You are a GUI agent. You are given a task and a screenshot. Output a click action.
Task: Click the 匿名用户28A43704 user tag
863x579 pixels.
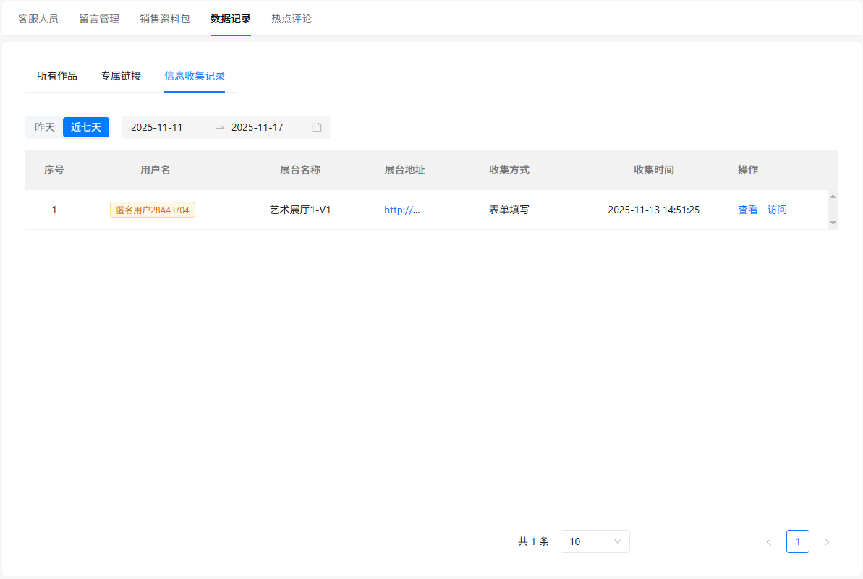click(153, 210)
